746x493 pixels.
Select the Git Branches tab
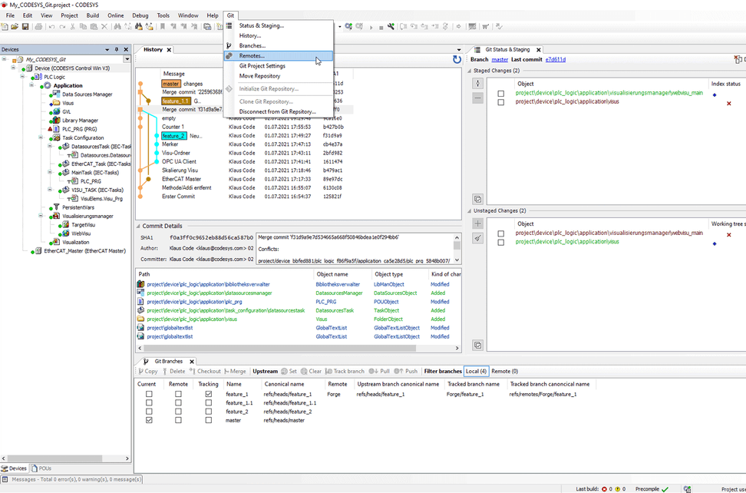[168, 361]
